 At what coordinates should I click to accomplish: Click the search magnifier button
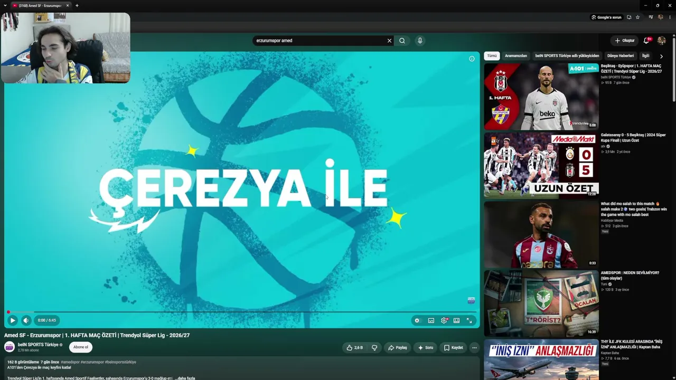[402, 41]
